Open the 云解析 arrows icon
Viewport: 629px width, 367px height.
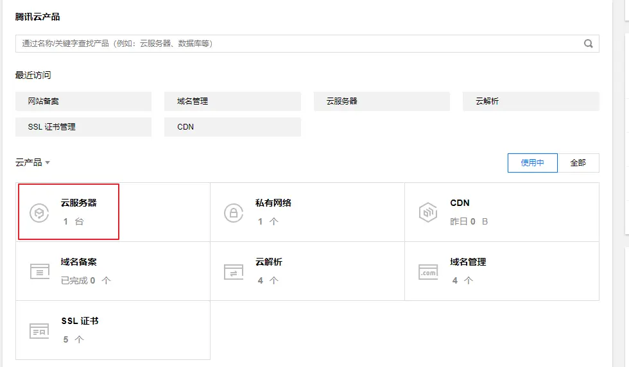[234, 271]
